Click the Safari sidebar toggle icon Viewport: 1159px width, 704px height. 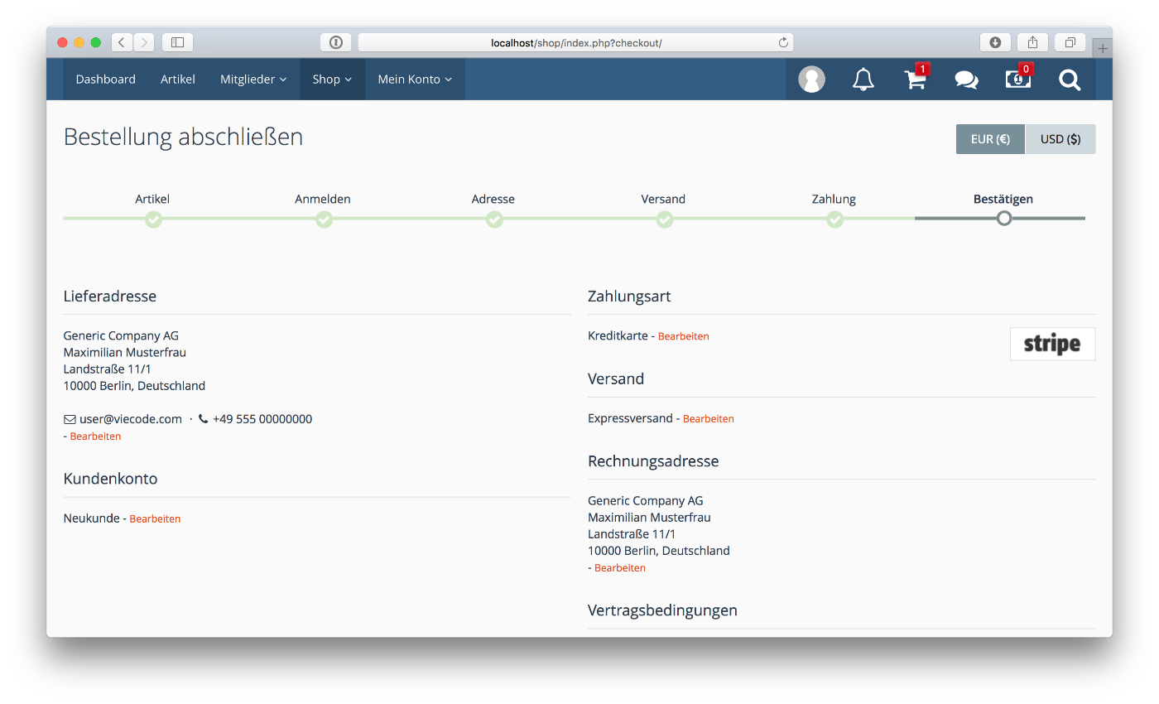coord(177,42)
